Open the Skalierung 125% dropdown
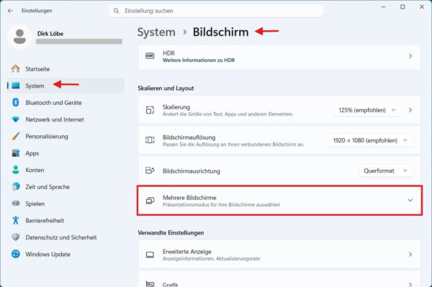The height and width of the screenshot is (287, 432). pos(367,110)
